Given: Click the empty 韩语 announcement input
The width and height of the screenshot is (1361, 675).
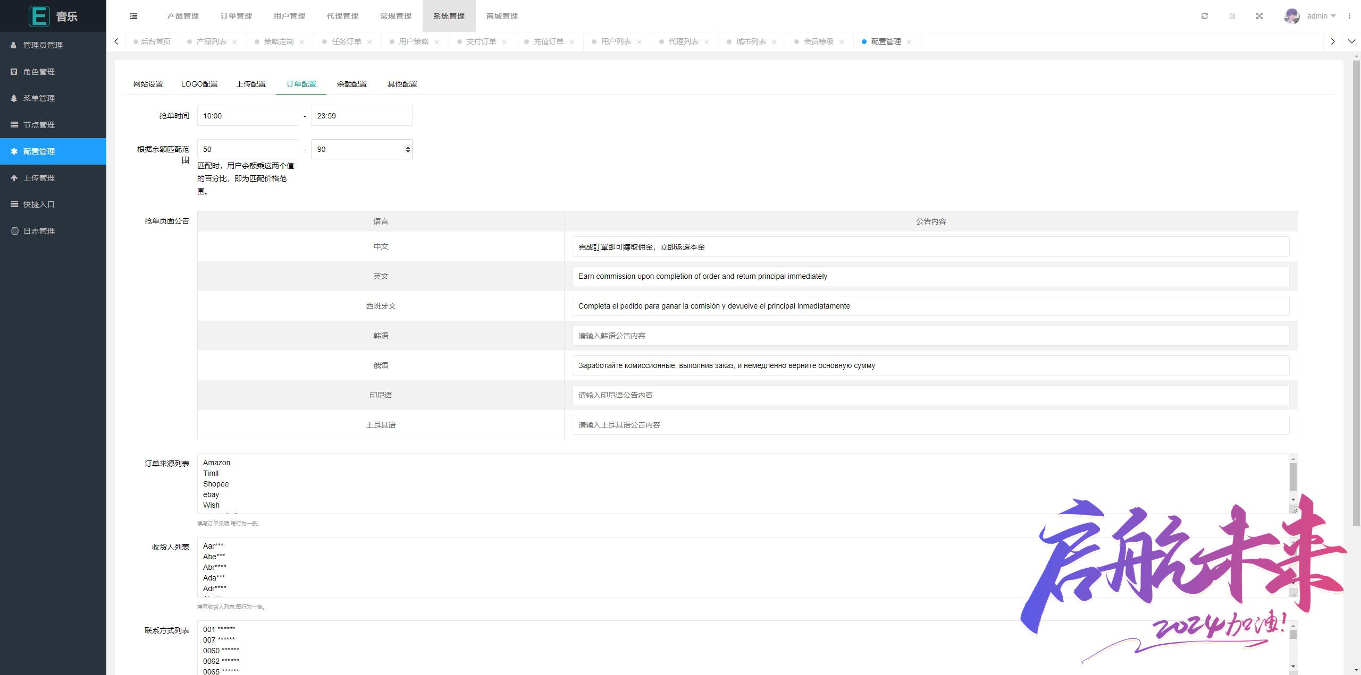Looking at the screenshot, I should 931,336.
